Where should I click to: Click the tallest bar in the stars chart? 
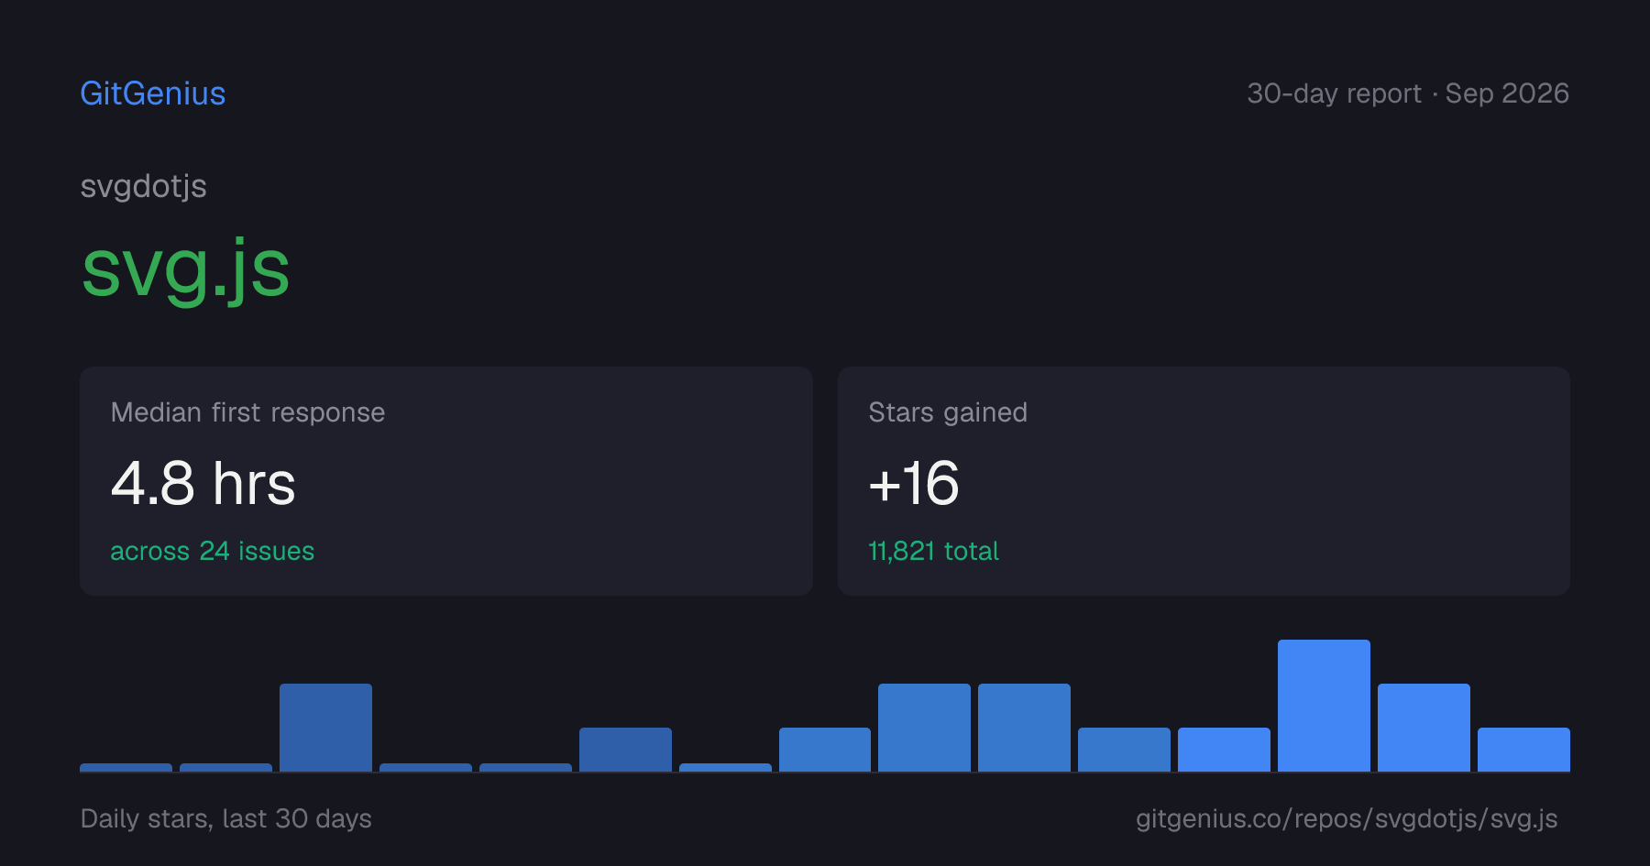1324,706
